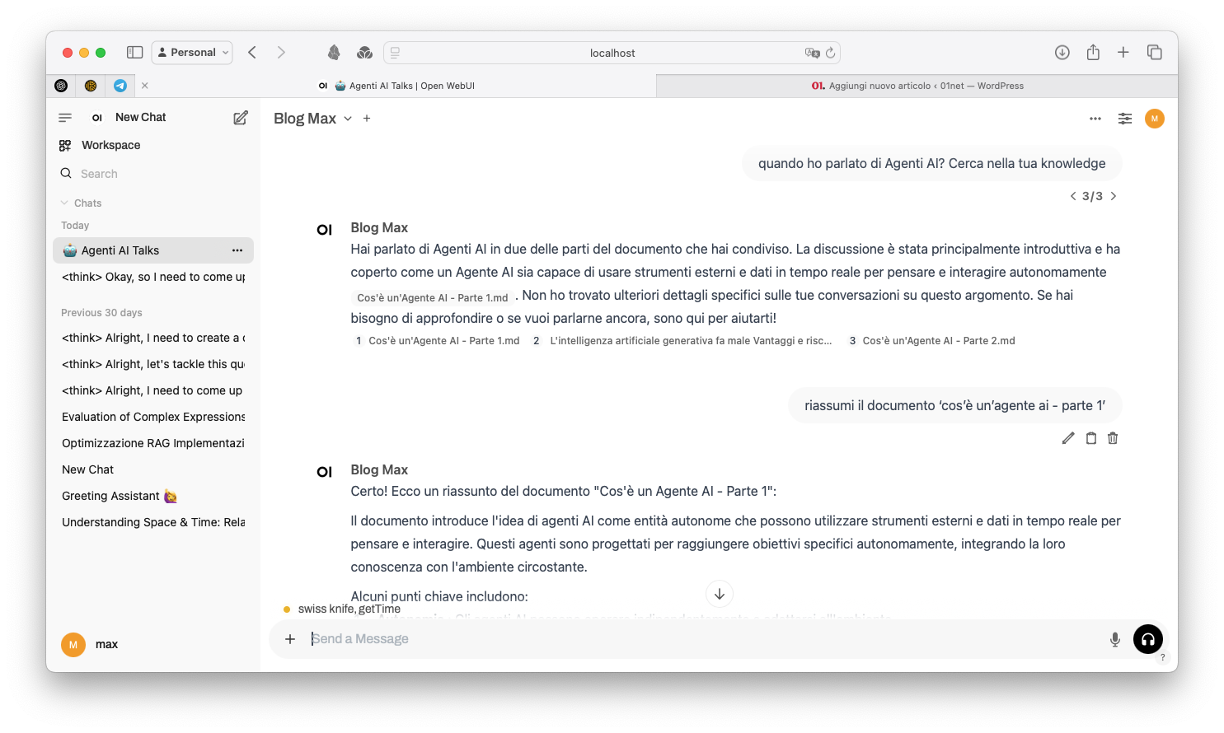Open the 'New Chat' entry in the Previous 30 days list
This screenshot has height=733, width=1224.
153,469
